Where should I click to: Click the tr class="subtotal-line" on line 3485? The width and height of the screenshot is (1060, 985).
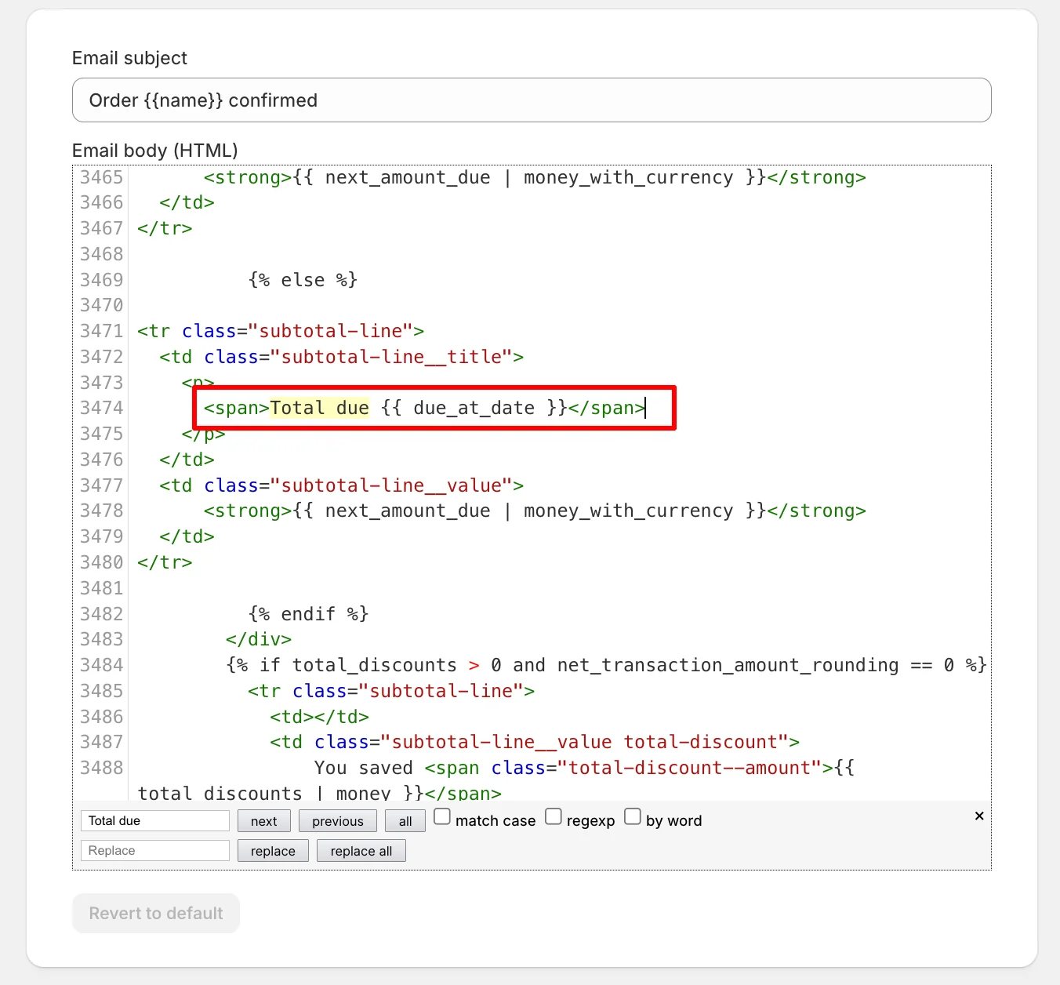391,691
